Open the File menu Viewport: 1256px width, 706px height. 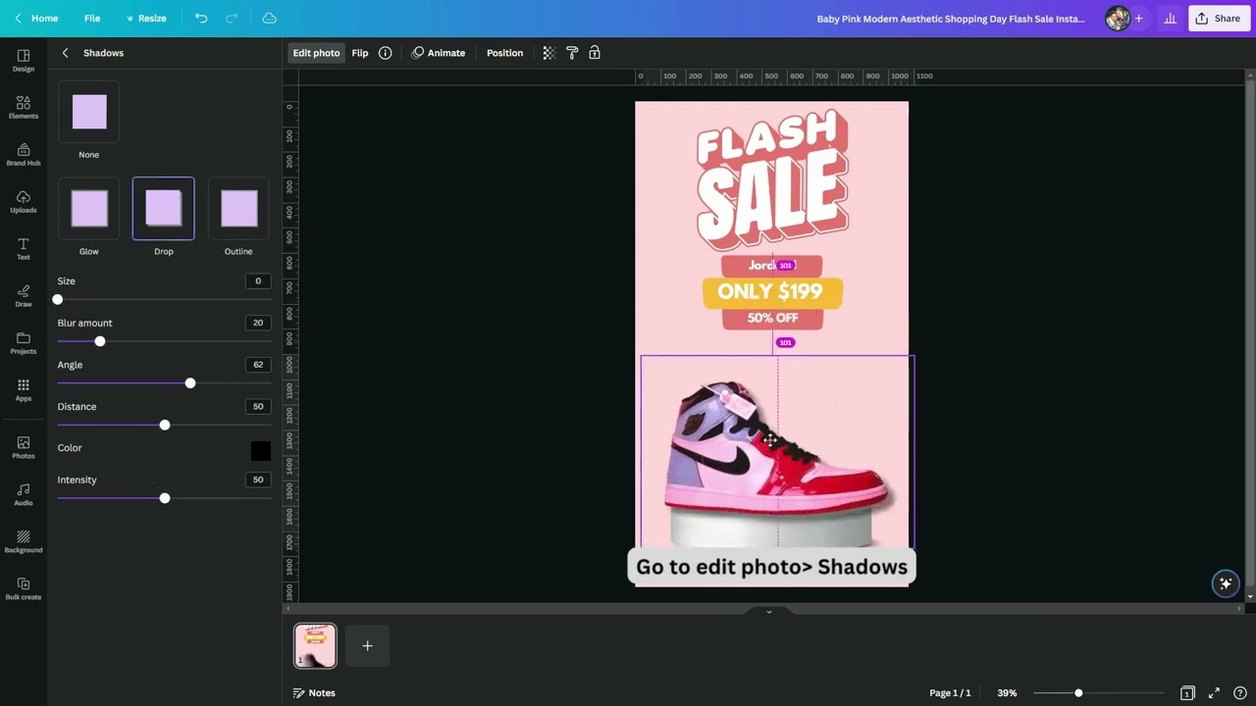[92, 18]
